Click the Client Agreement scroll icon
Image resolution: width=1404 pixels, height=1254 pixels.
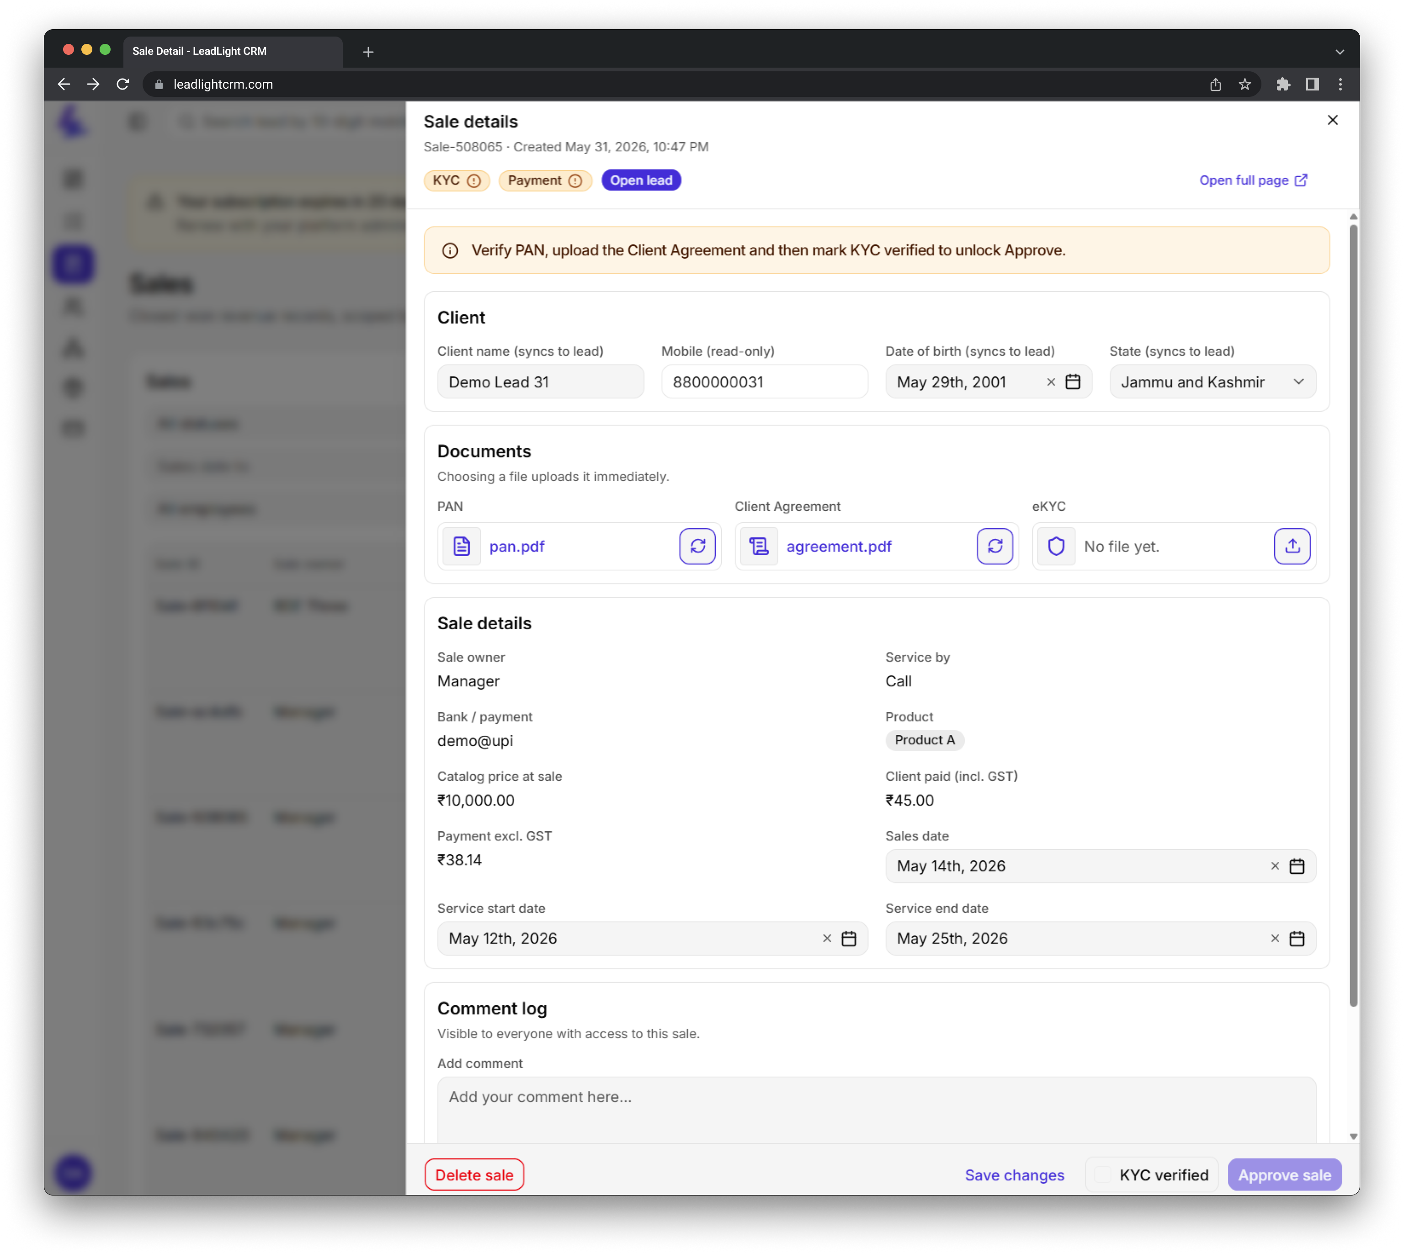[759, 547]
